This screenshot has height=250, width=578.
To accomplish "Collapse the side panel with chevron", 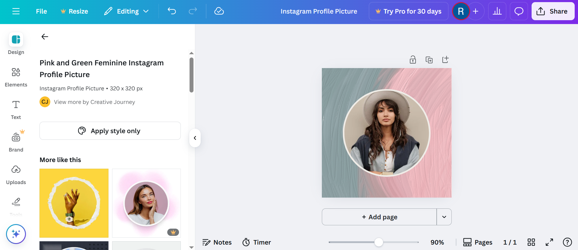I will pos(195,138).
